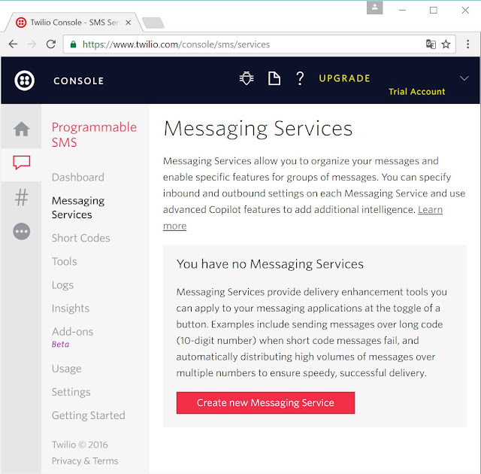Image resolution: width=481 pixels, height=474 pixels.
Task: Click 'You have no Messaging Services' heading
Action: tap(270, 264)
